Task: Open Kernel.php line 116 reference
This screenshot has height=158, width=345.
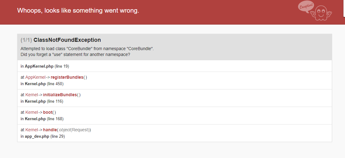Action: (x=42, y=101)
